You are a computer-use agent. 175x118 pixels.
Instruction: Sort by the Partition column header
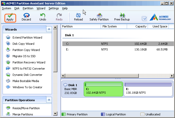click(x=81, y=26)
